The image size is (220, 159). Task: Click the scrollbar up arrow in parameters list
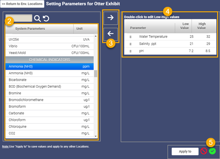click(96, 36)
